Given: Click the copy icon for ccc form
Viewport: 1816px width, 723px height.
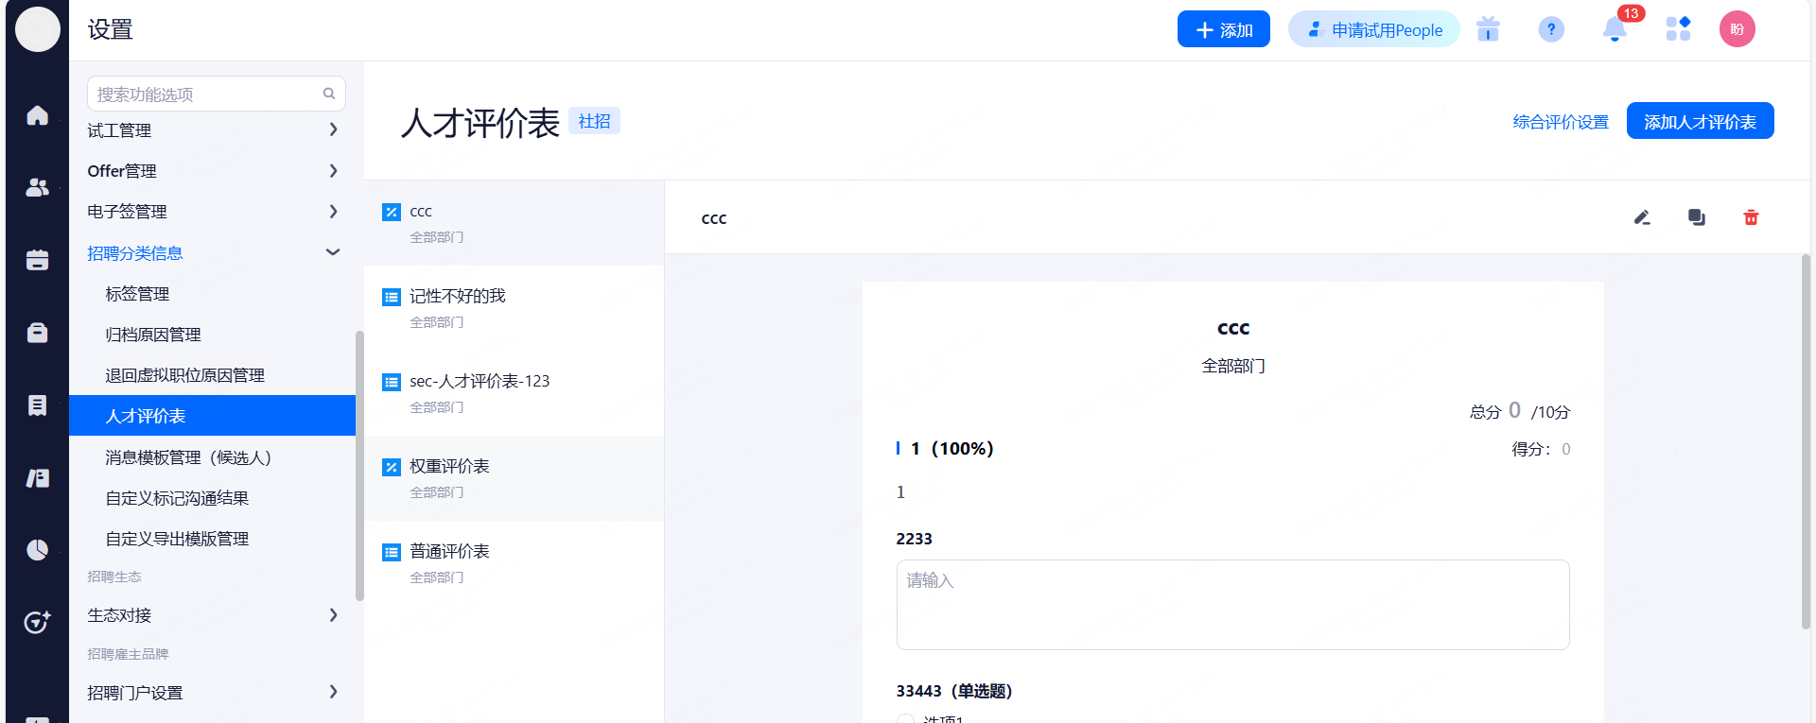Looking at the screenshot, I should point(1696,217).
